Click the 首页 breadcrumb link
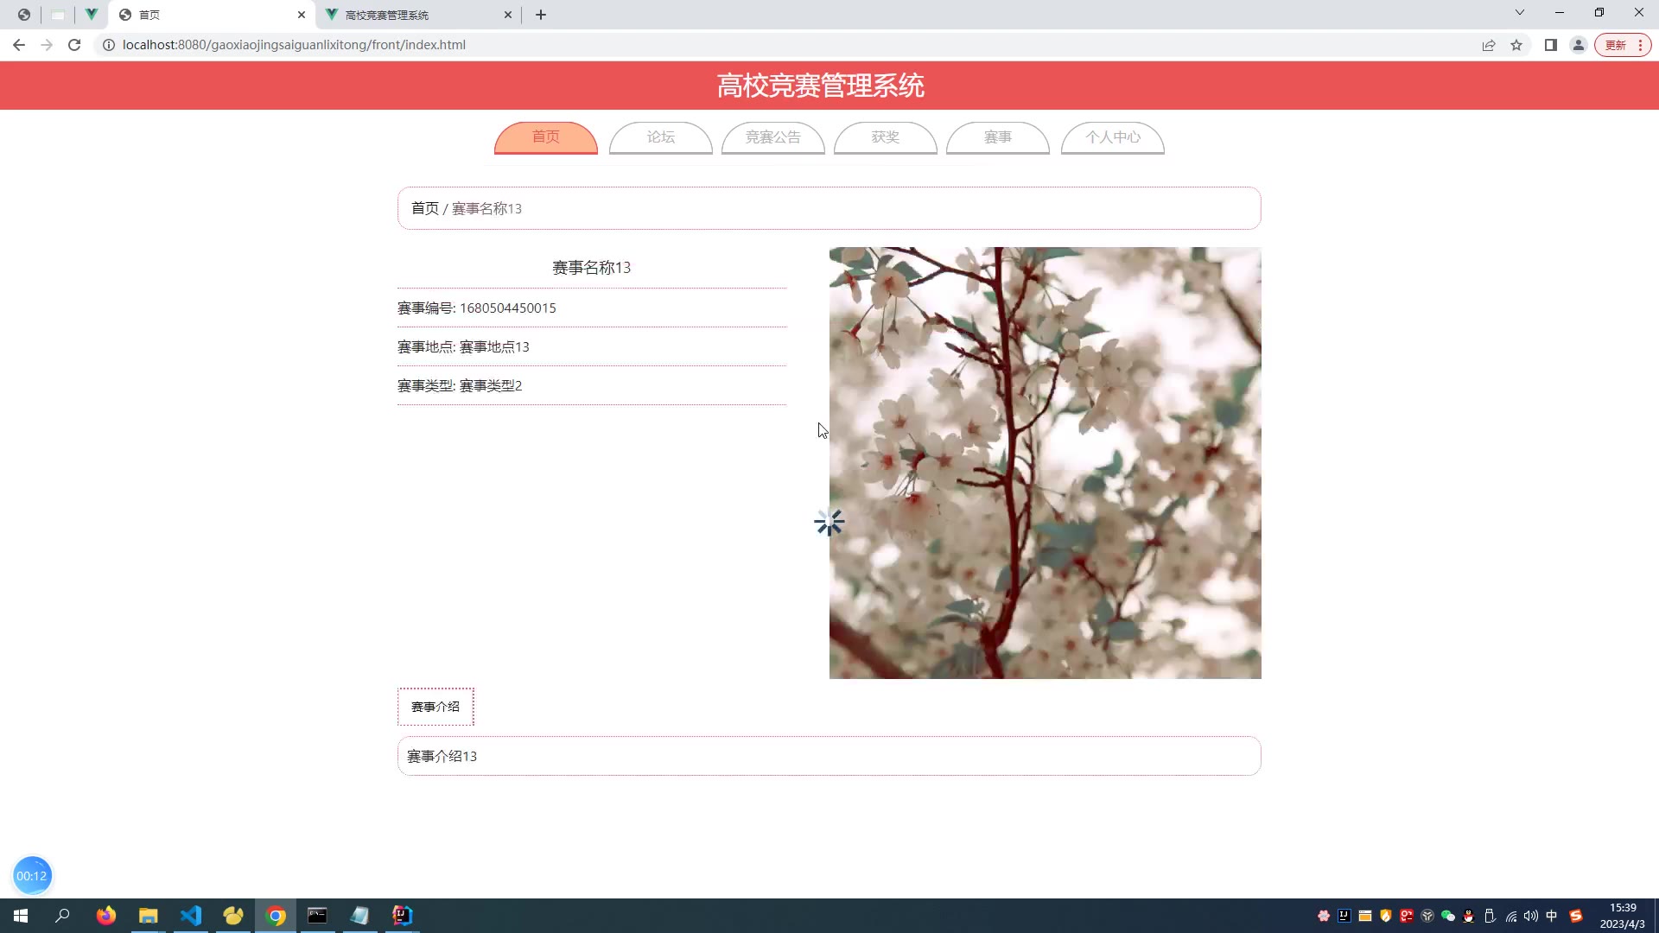Viewport: 1659px width, 933px height. pyautogui.click(x=424, y=208)
